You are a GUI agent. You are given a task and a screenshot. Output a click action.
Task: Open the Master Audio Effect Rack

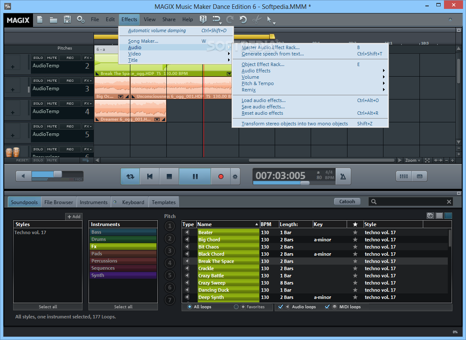coord(310,47)
